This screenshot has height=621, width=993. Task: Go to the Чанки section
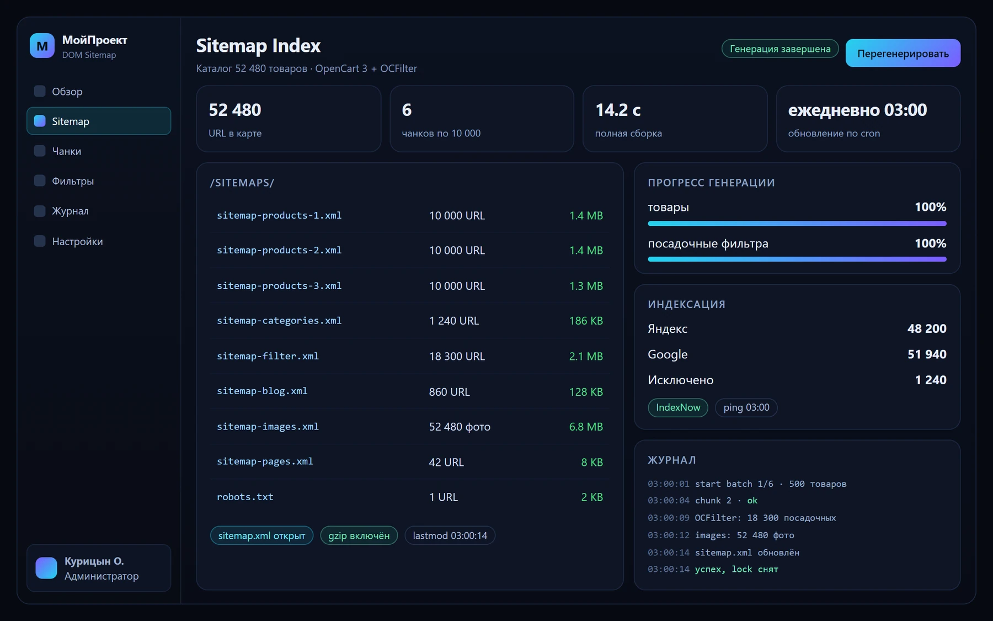[99, 151]
